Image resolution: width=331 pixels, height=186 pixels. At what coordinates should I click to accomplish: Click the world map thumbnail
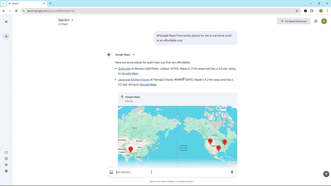click(x=177, y=136)
